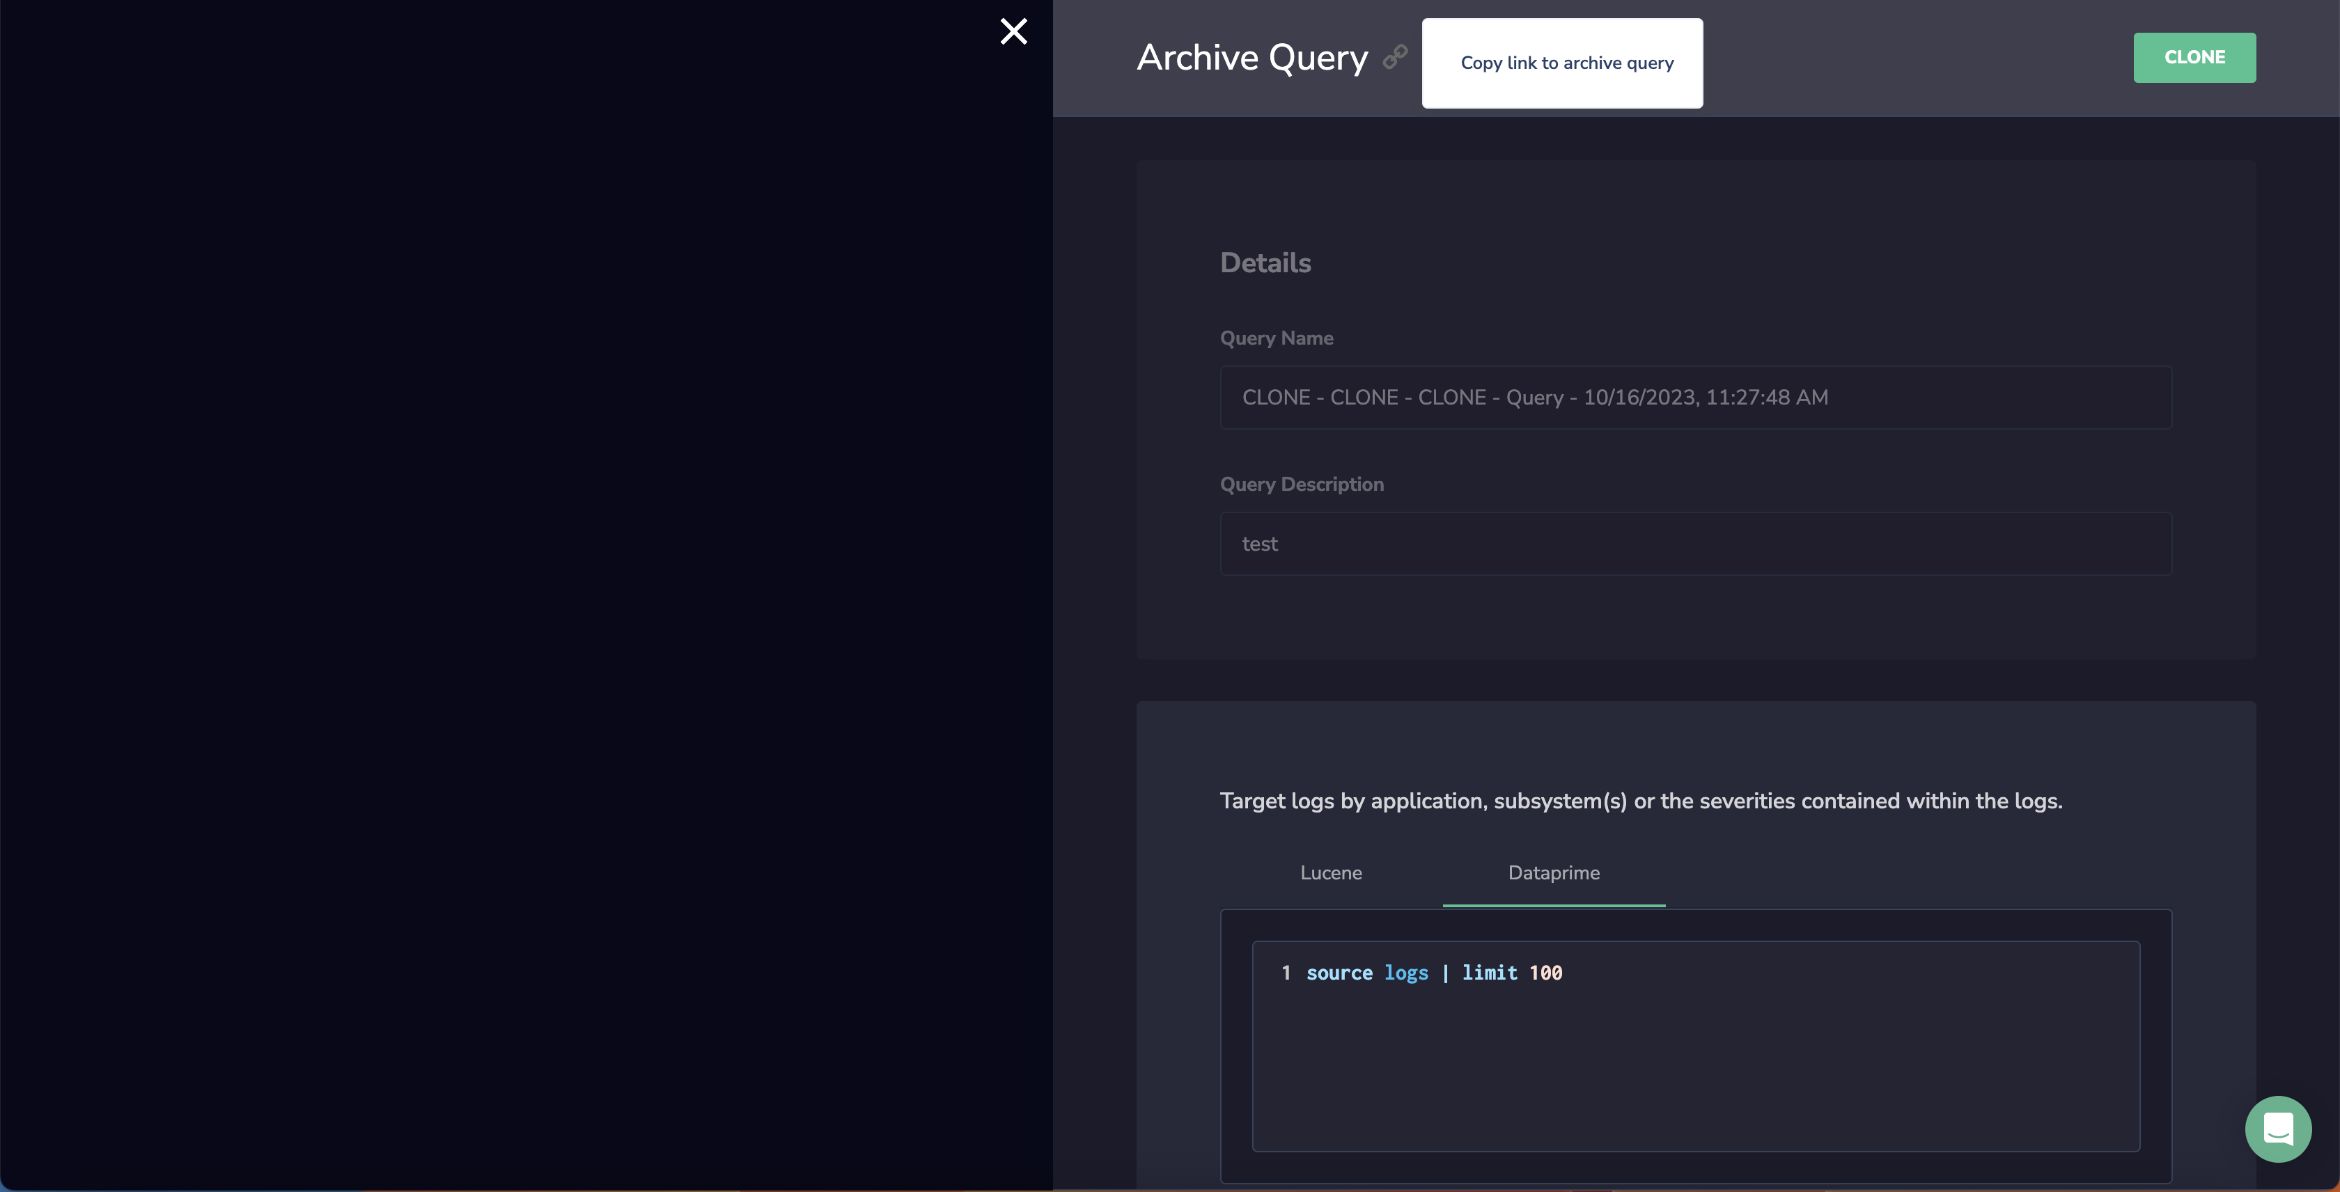Focus the Query Description field containing test

point(1695,544)
